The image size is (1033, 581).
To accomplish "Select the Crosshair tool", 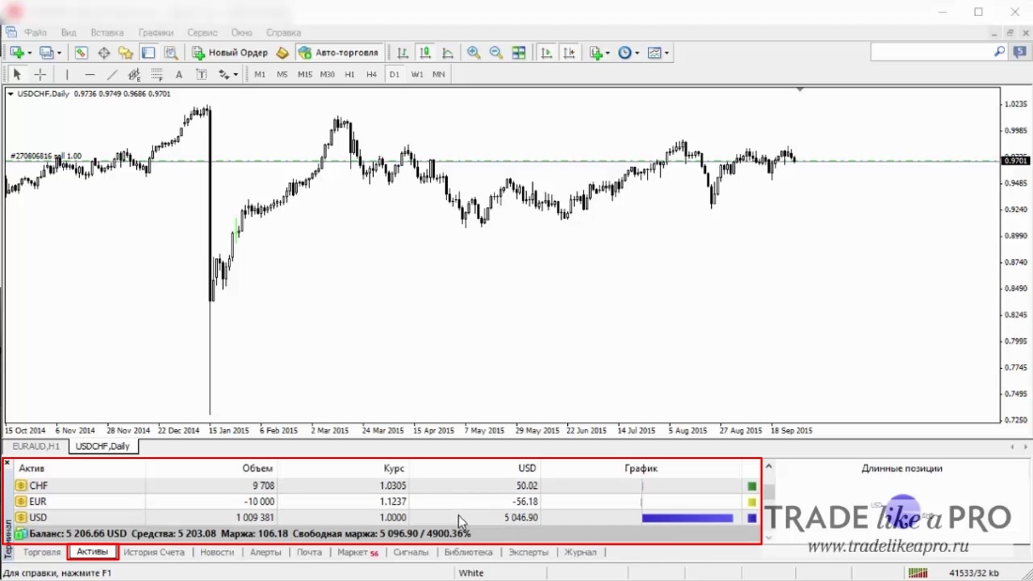I will pyautogui.click(x=40, y=74).
